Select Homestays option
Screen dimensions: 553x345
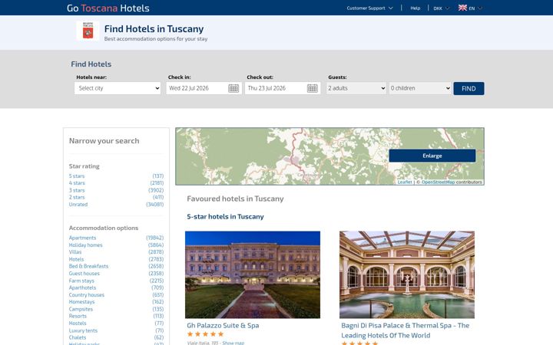coord(82,302)
